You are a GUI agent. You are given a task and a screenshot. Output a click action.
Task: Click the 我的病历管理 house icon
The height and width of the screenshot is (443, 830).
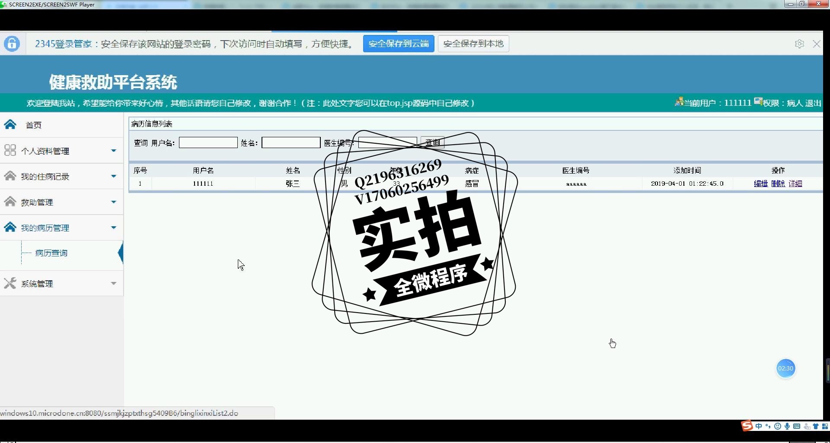10,227
